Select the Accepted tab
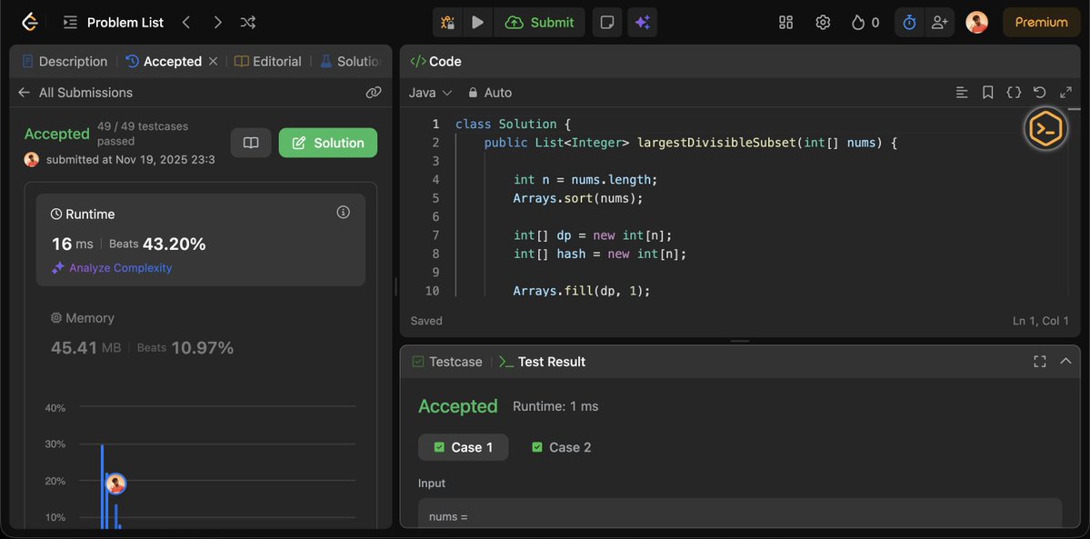Image resolution: width=1090 pixels, height=539 pixels. click(164, 61)
